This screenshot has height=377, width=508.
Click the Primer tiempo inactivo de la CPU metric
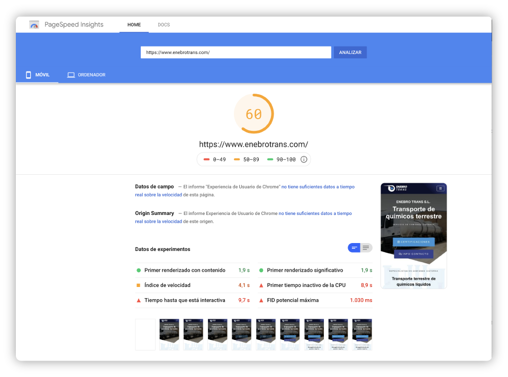(315, 285)
